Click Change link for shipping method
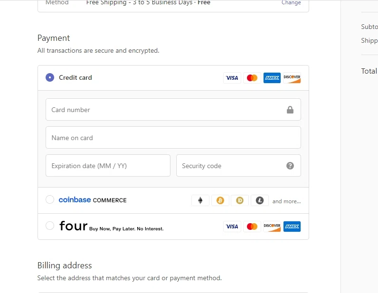This screenshot has width=378, height=293. (291, 3)
